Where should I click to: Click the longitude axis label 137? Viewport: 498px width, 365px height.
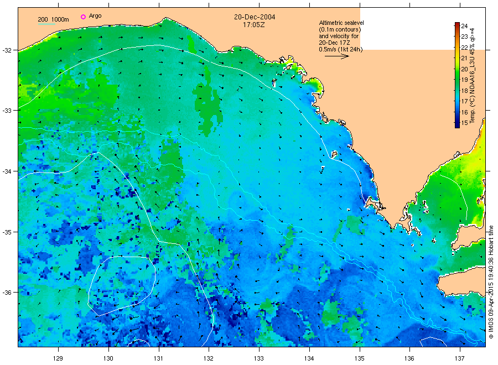(460, 358)
